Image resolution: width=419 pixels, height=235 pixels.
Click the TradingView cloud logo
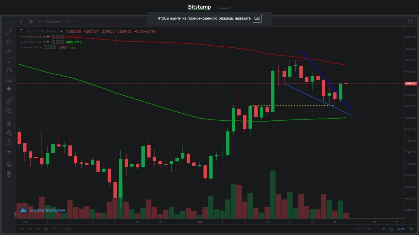click(24, 210)
